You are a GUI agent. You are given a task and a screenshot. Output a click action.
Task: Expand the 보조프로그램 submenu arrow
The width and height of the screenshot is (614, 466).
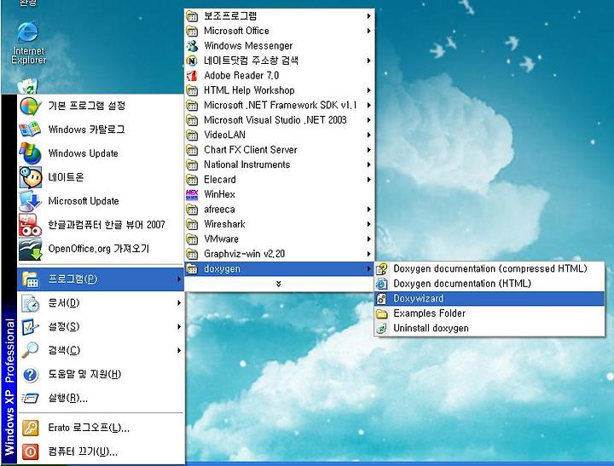369,16
